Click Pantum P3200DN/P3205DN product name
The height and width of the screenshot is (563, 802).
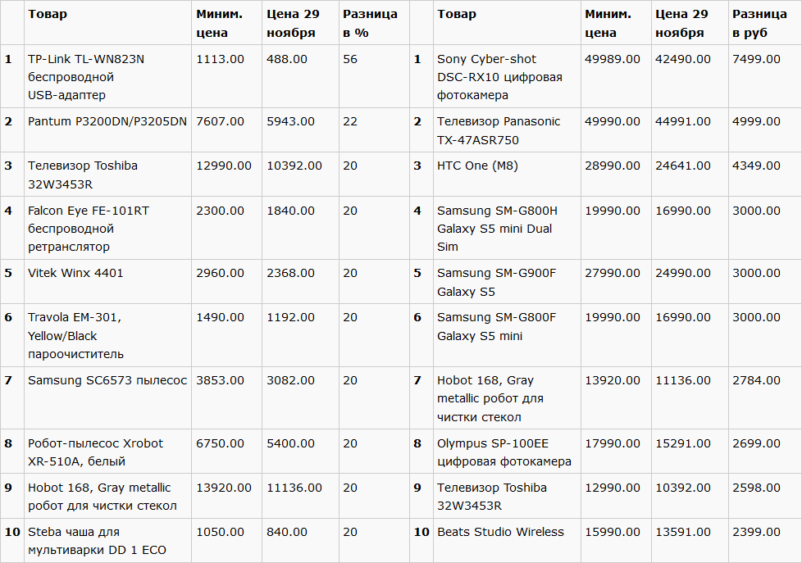click(x=107, y=121)
